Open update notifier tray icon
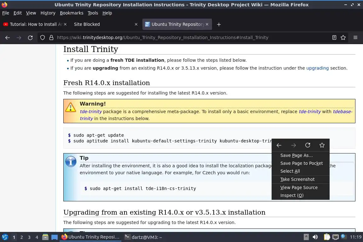Viewport: 363px width, 242px height. point(343,237)
